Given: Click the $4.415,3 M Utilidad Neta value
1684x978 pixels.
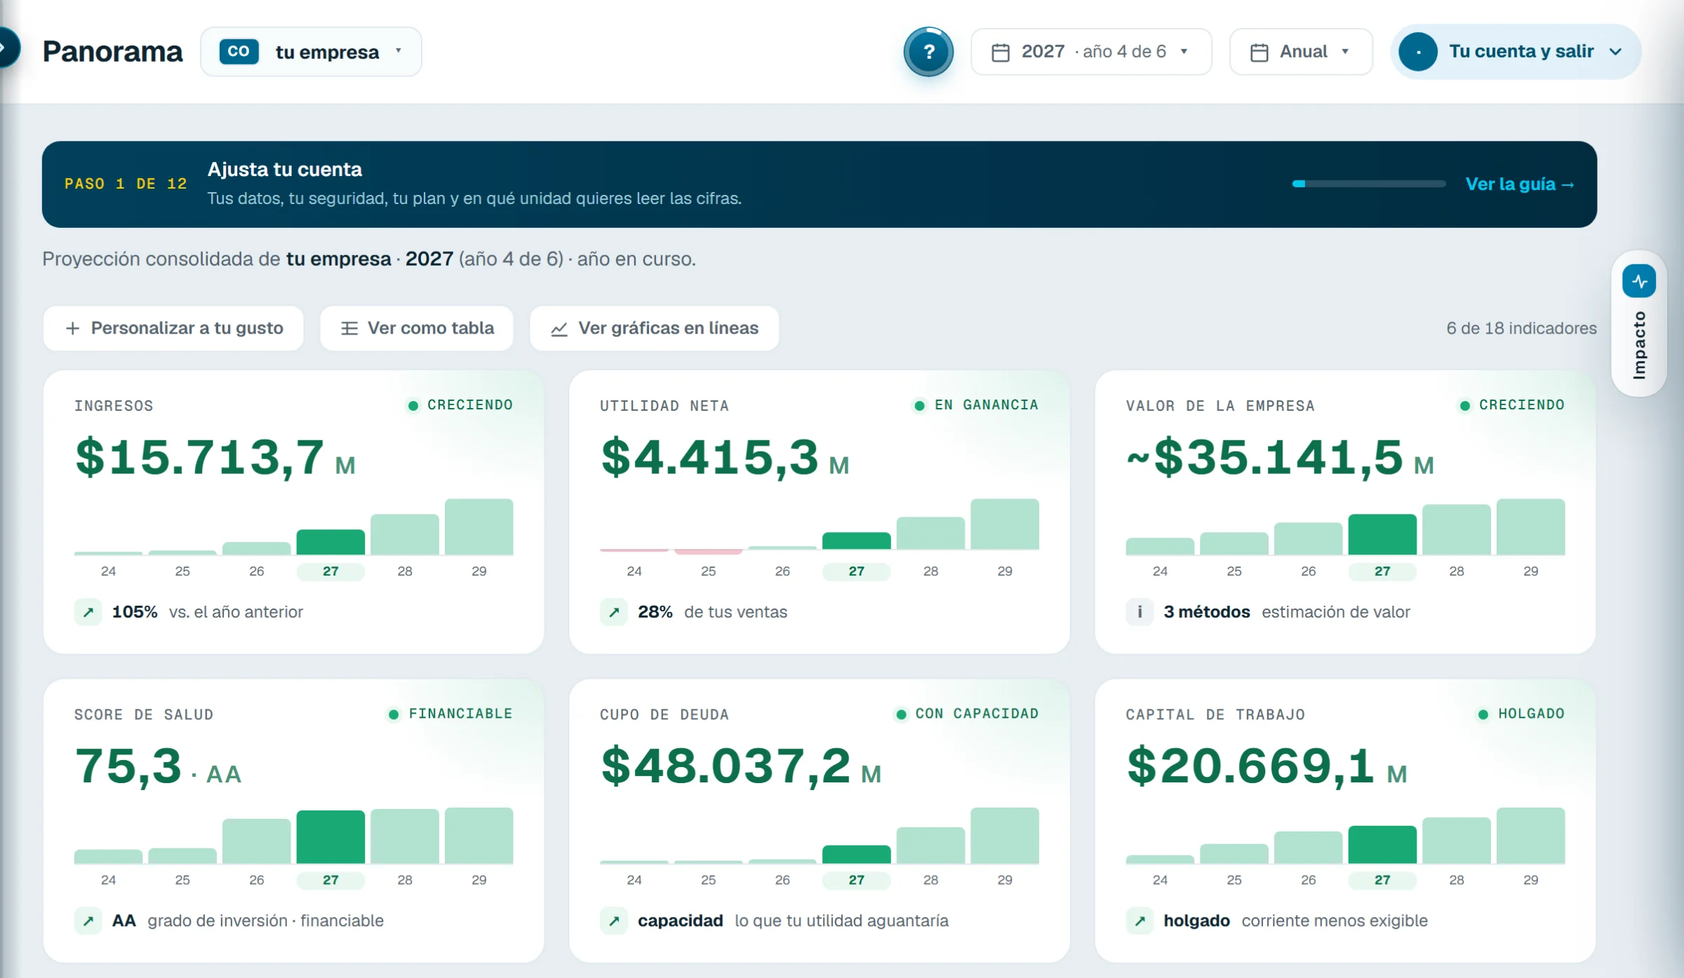Looking at the screenshot, I should pos(725,458).
